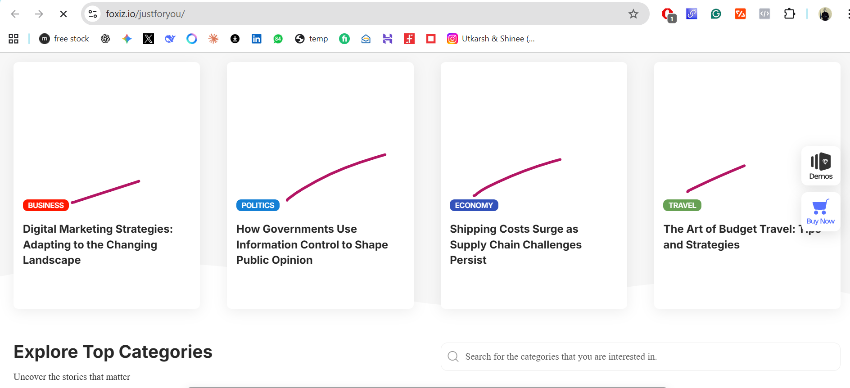Open the 'temp' bookmark
850x388 pixels.
(x=312, y=39)
